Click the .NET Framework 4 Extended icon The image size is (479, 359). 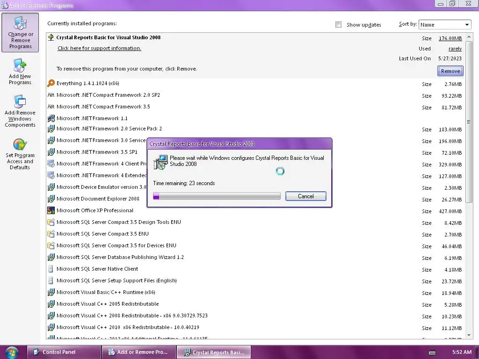click(x=51, y=175)
